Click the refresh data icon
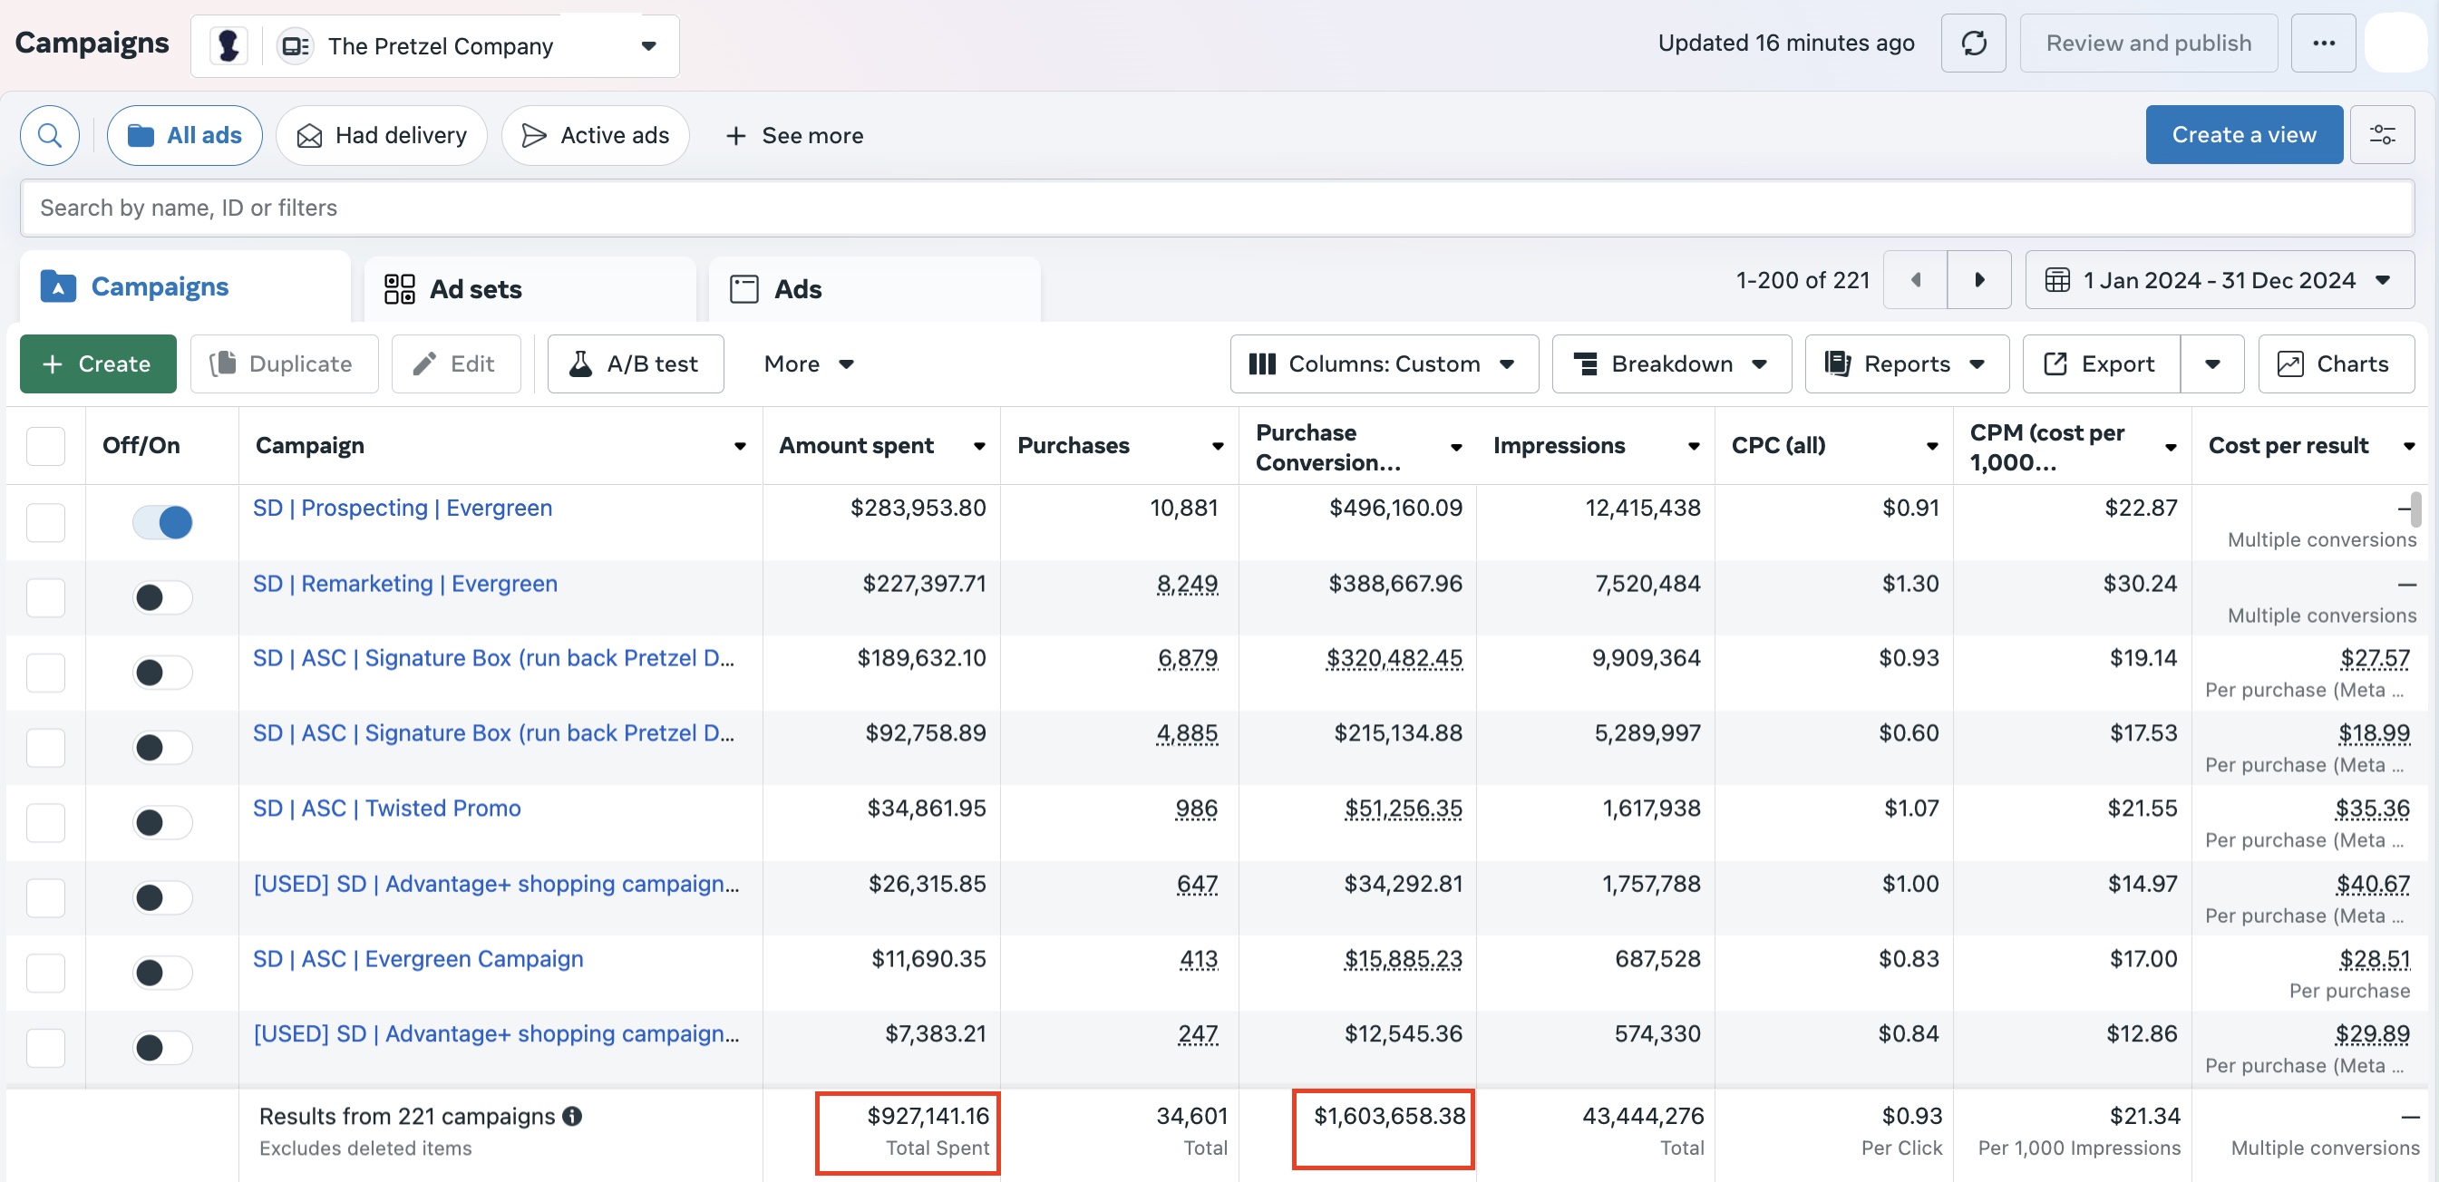2439x1182 pixels. [x=1973, y=44]
